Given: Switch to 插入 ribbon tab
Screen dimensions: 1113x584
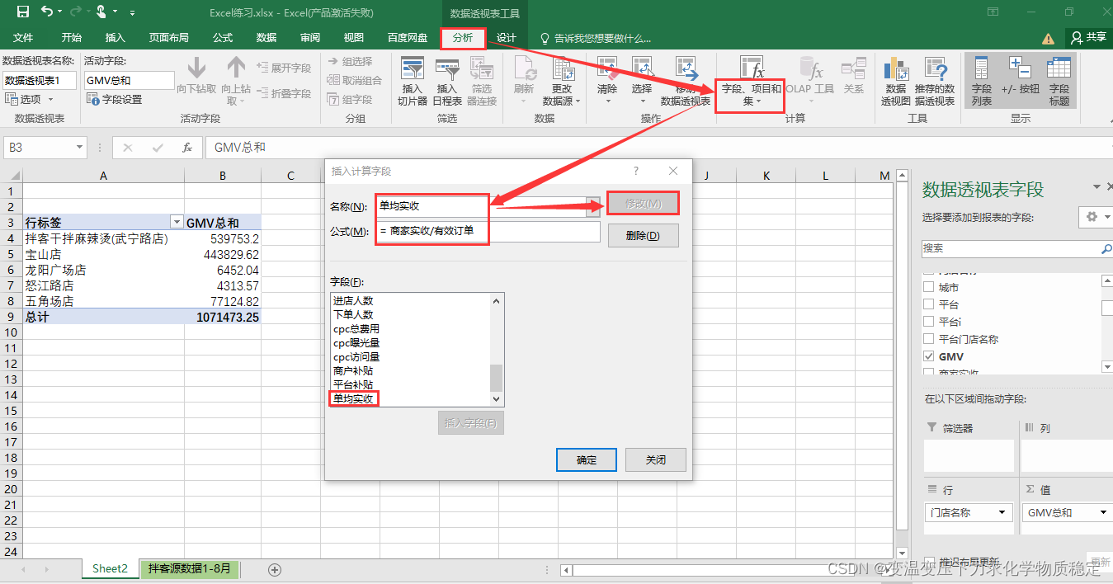Looking at the screenshot, I should [116, 38].
